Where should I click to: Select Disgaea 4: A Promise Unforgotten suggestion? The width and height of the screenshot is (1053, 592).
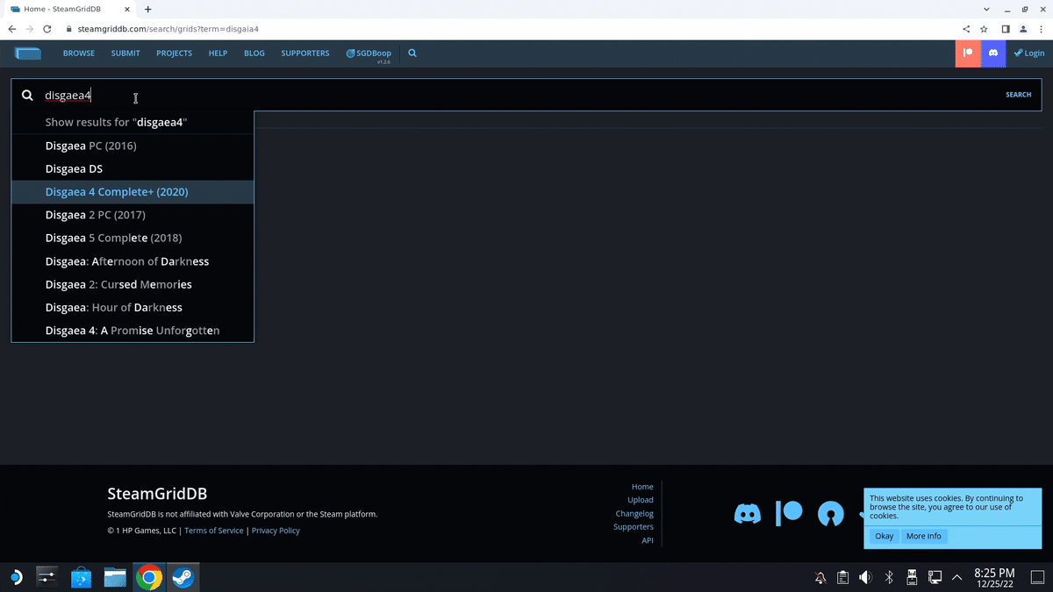click(x=133, y=331)
